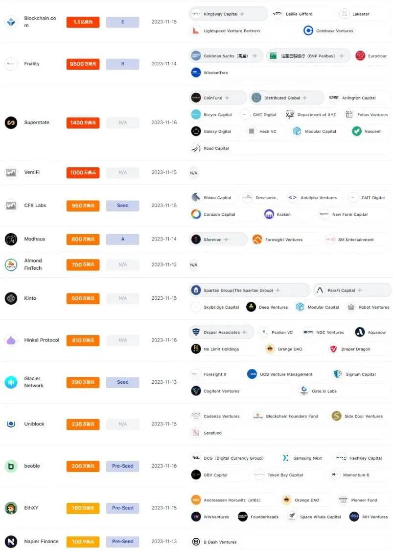Expand the CoinFund lead investor tag
This screenshot has height=551, width=393.
point(227,98)
